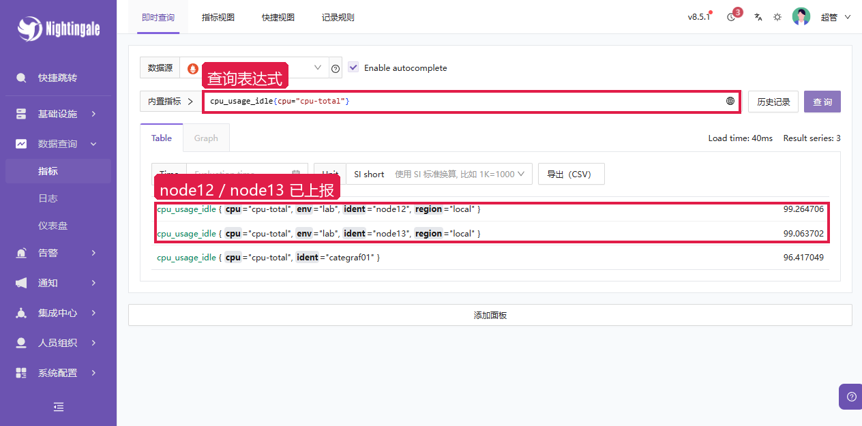Open the floating help button
This screenshot has width=862, height=426.
pos(850,396)
